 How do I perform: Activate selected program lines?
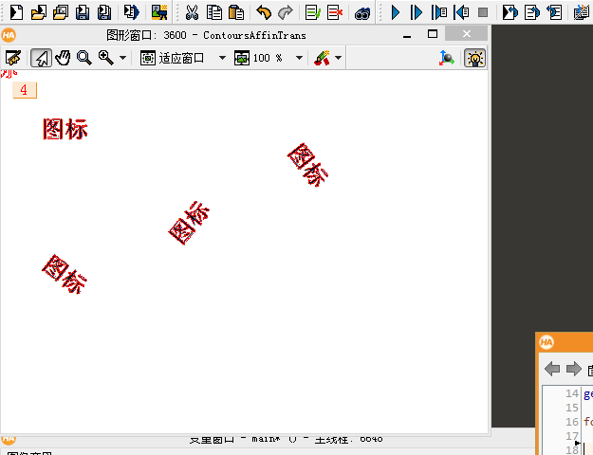pos(313,12)
